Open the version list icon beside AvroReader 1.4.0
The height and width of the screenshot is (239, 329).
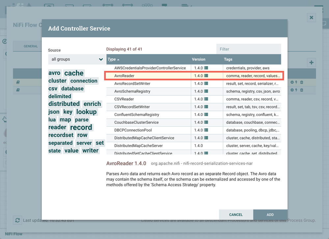pos(206,75)
